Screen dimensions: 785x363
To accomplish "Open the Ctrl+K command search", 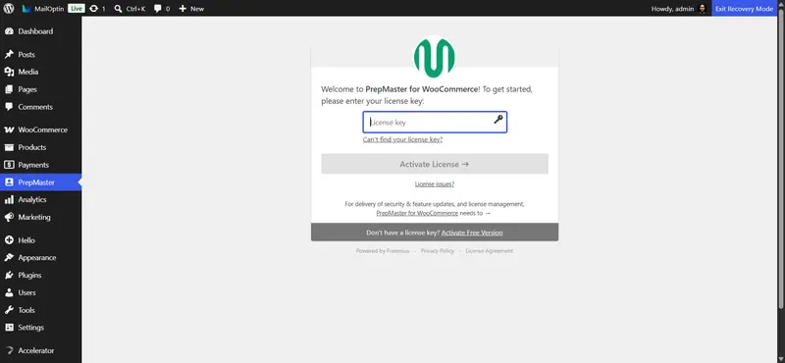I will tap(130, 9).
